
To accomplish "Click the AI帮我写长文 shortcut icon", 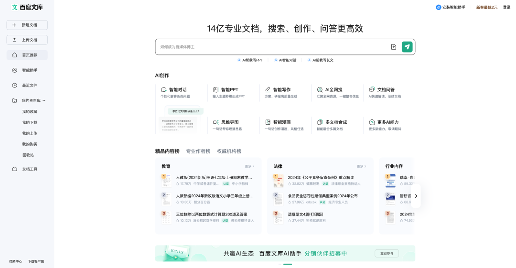I will [309, 60].
